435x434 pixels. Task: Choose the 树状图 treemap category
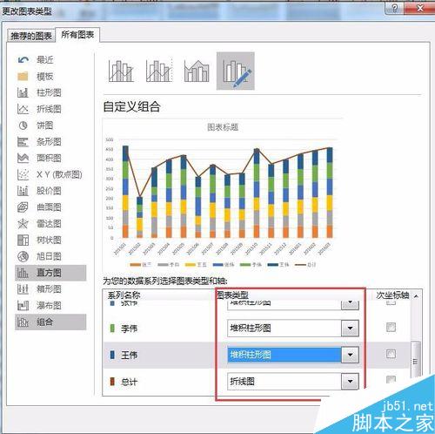pos(50,240)
